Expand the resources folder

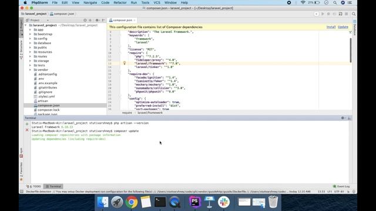30,52
